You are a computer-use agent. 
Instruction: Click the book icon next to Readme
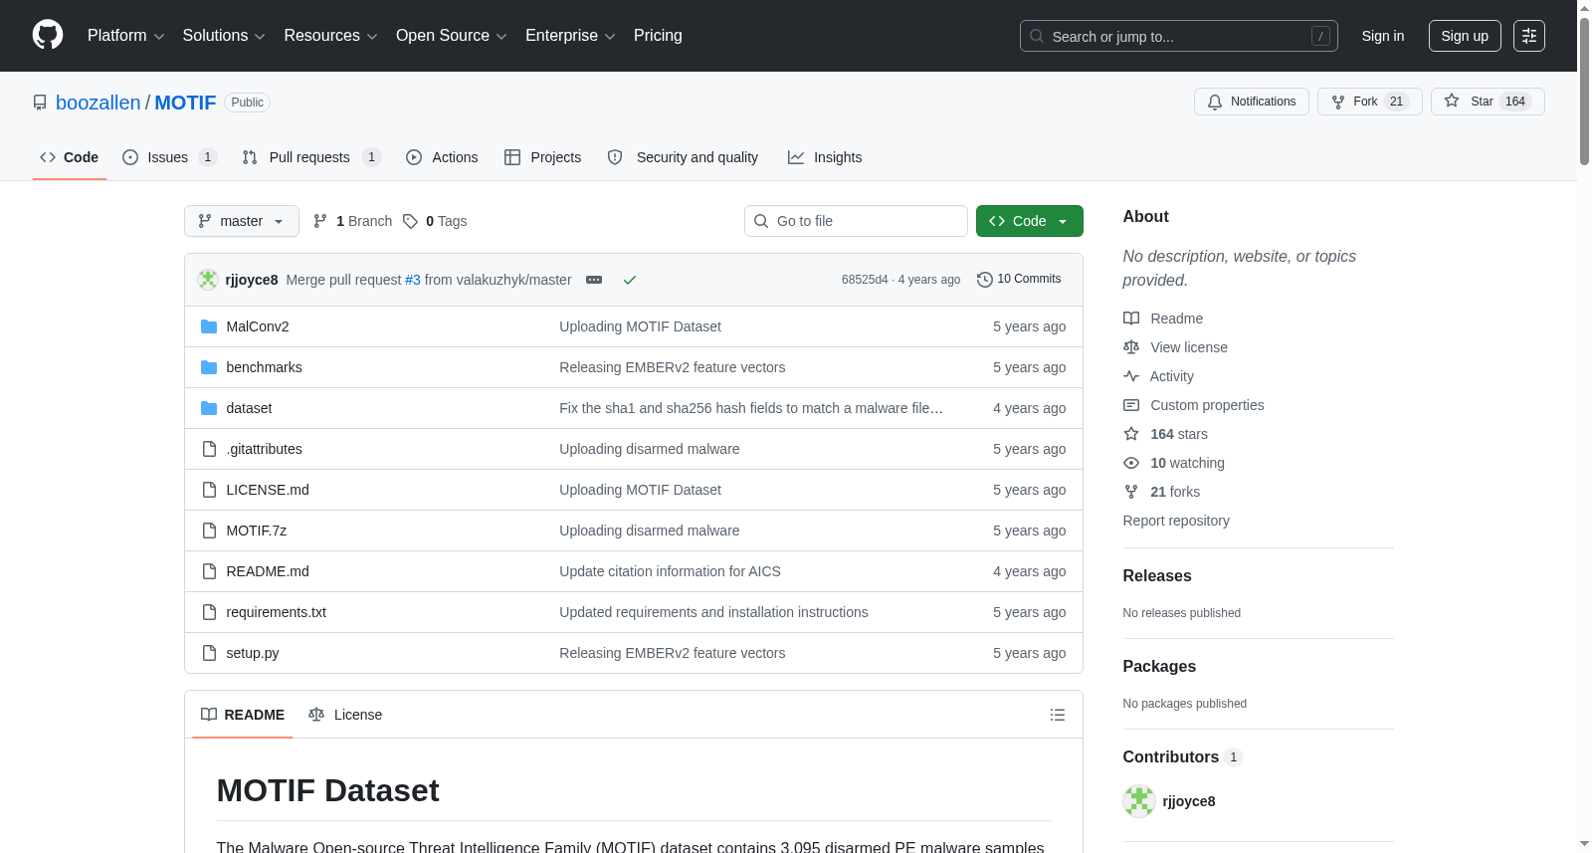[x=1131, y=319]
